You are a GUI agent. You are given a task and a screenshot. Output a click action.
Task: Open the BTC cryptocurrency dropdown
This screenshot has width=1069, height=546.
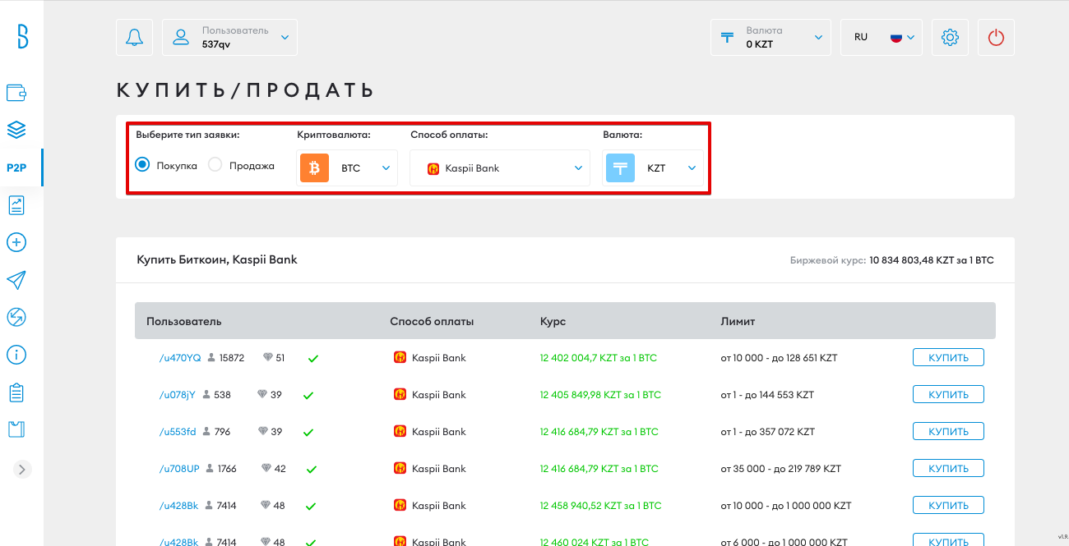pyautogui.click(x=347, y=167)
